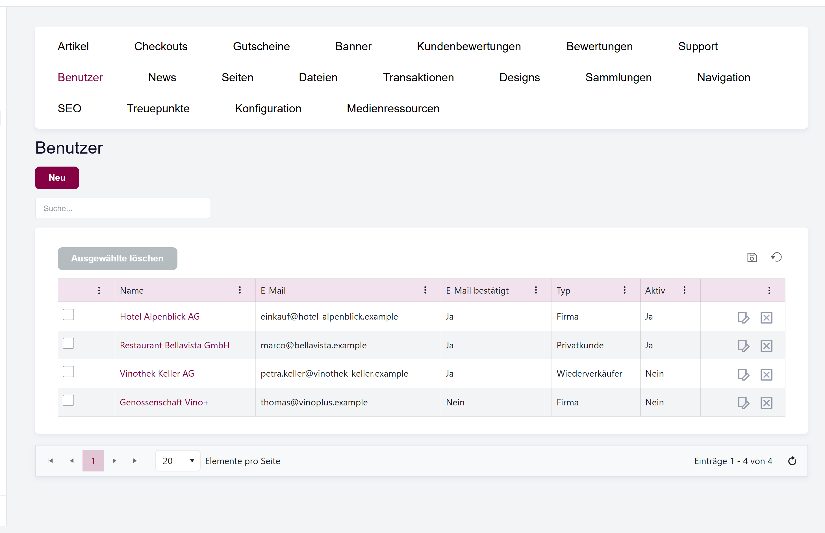Click the Neu button
Viewport: 825px width, 533px height.
[57, 178]
